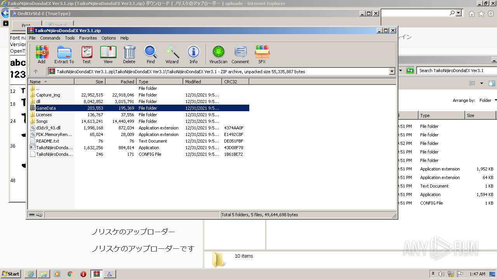Open the Commands menu
This screenshot has width=497, height=279.
pos(50,38)
